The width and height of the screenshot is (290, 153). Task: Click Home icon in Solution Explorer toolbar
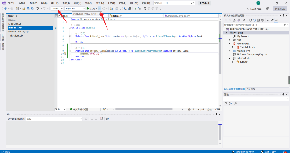coord(234,20)
